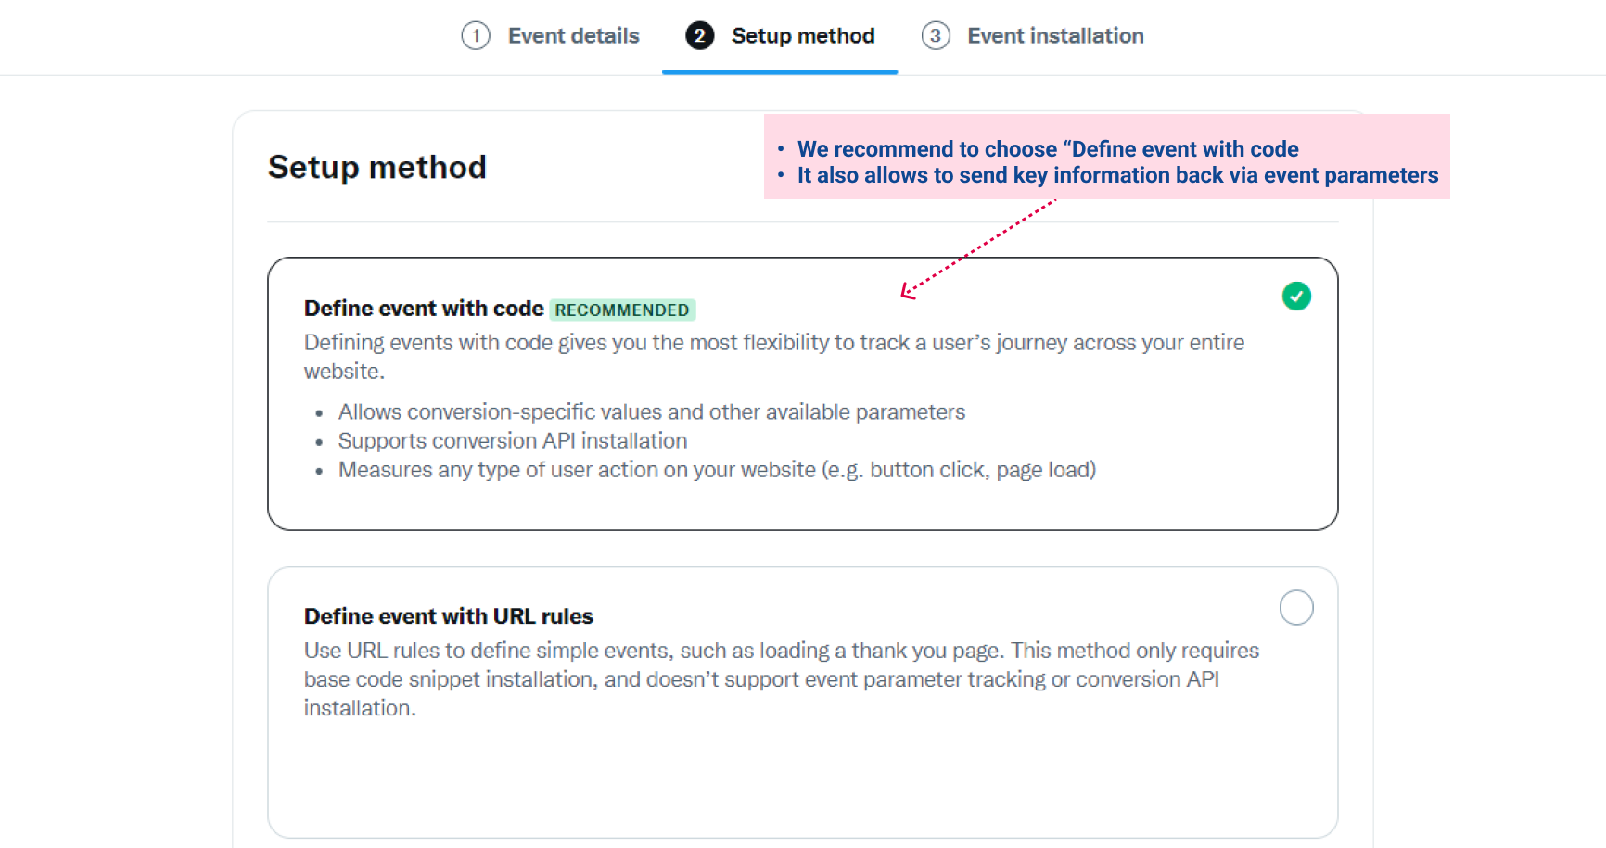This screenshot has height=848, width=1606.
Task: Click the Setup method step label
Action: point(802,36)
